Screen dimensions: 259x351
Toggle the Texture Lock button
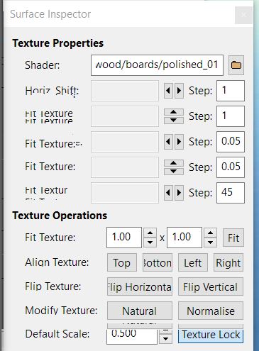tap(211, 335)
